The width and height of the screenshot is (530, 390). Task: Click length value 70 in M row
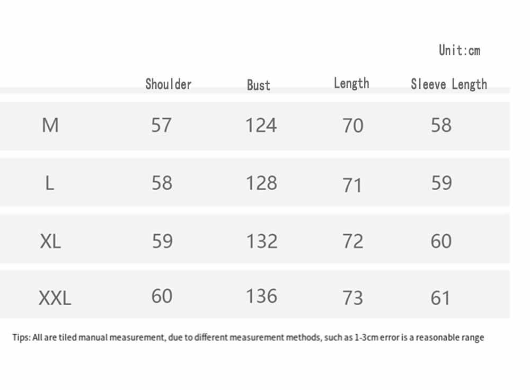tap(353, 126)
